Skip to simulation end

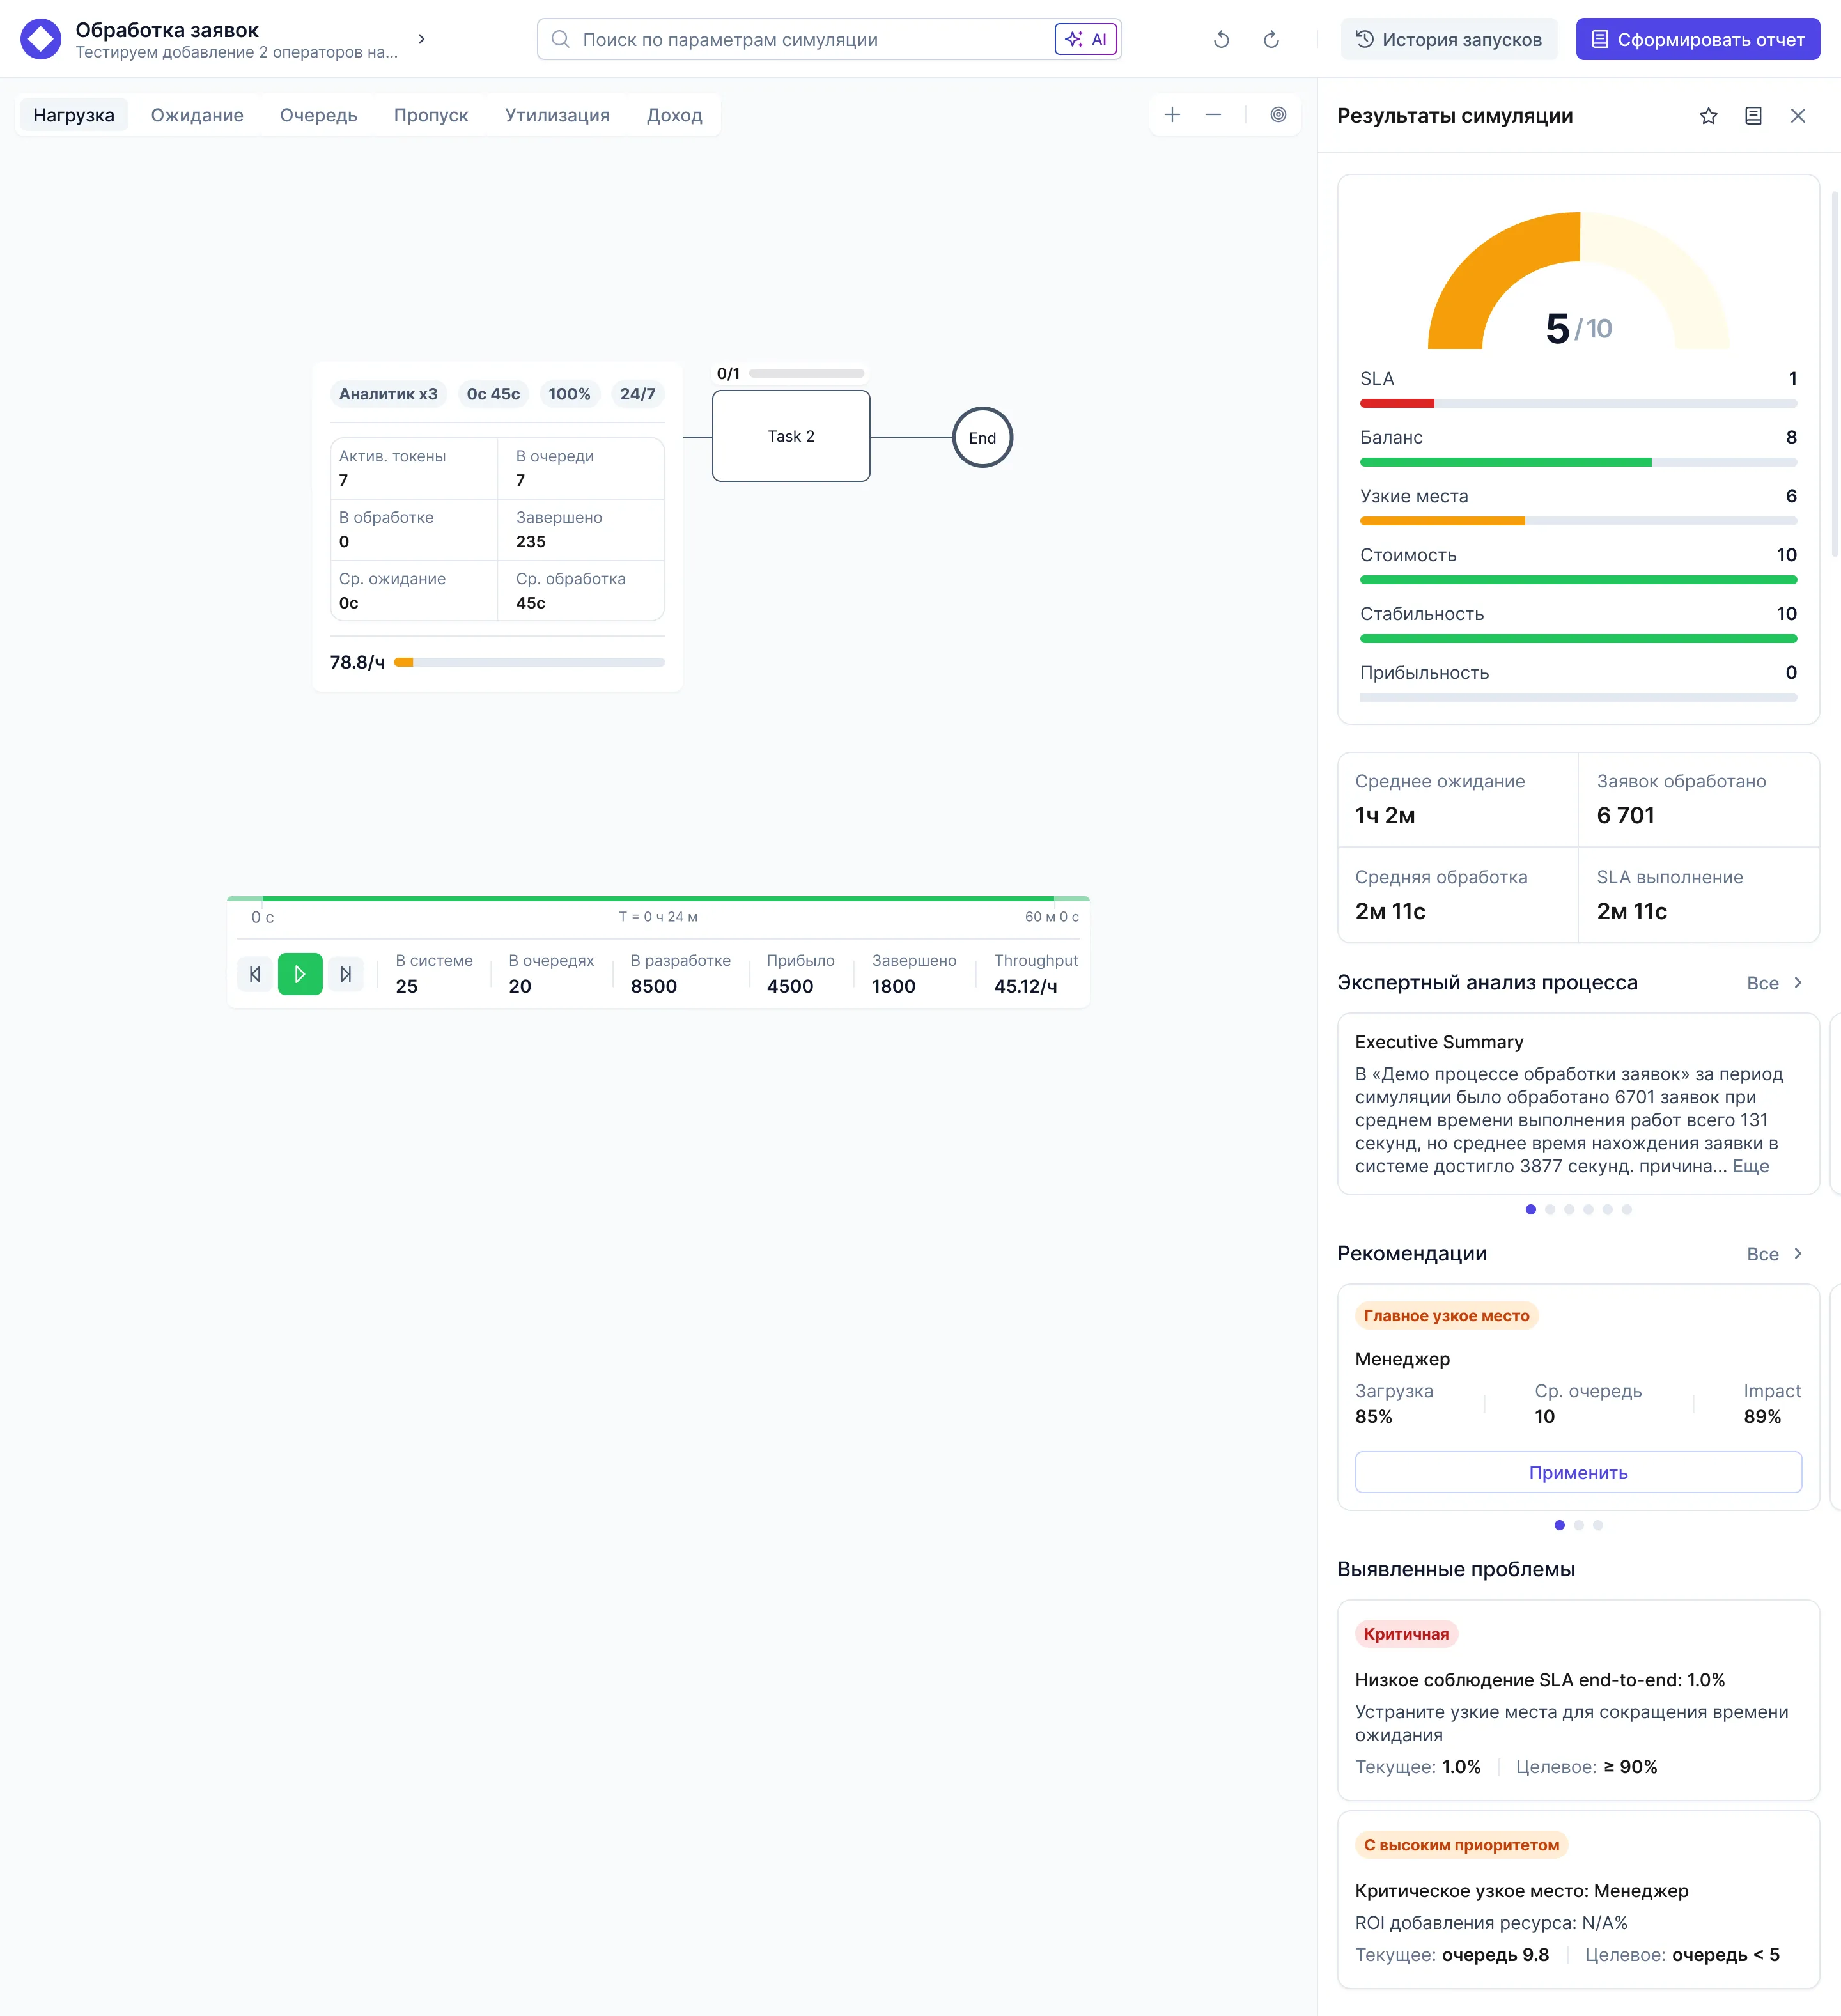(x=346, y=974)
